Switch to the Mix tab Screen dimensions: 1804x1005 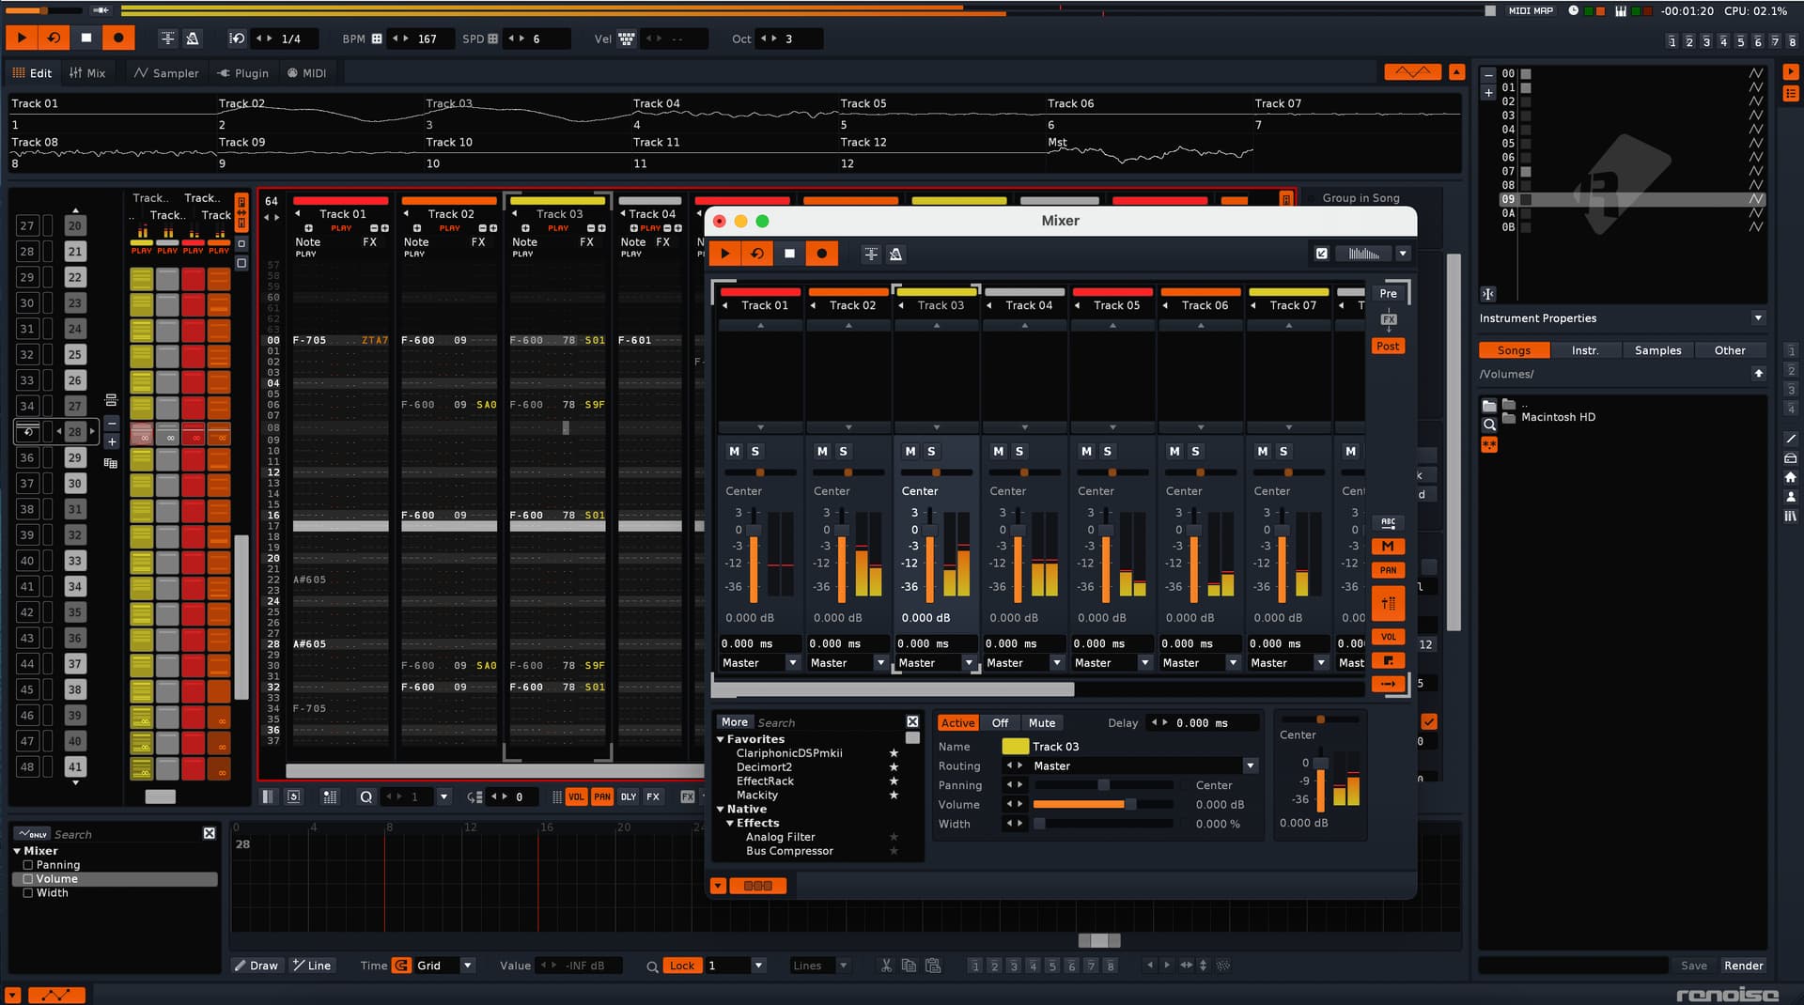87,72
